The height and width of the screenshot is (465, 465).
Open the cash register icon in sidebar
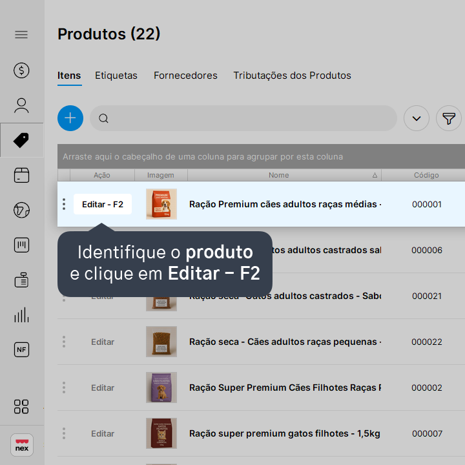(x=21, y=280)
